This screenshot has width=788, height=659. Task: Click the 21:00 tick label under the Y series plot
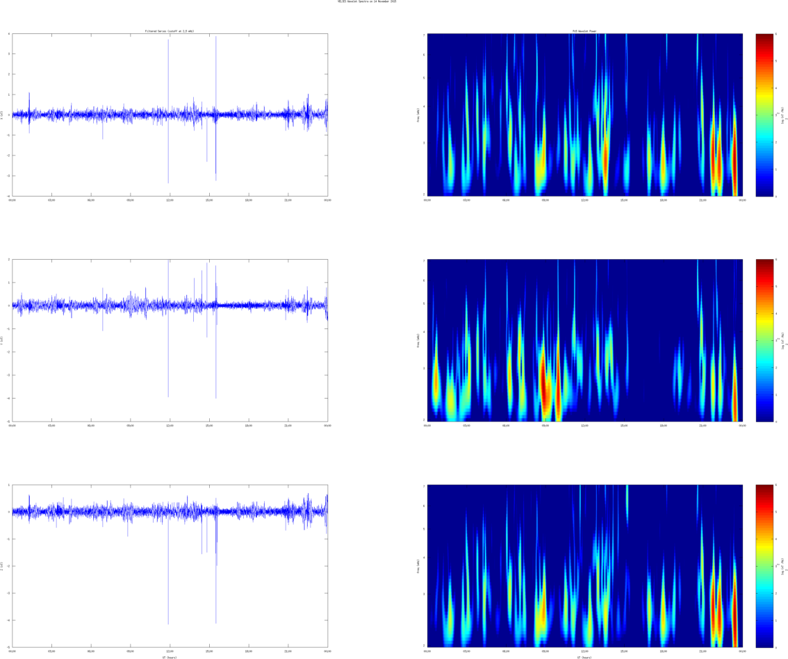[288, 426]
